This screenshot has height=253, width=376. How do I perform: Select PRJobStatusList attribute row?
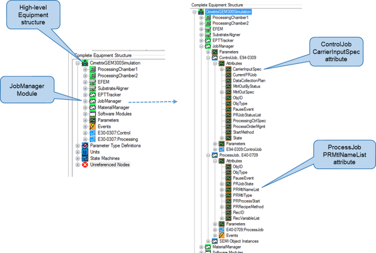pos(247,115)
